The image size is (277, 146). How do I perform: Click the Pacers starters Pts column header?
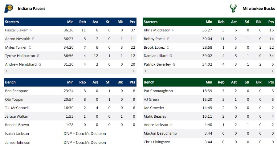pos(132,22)
